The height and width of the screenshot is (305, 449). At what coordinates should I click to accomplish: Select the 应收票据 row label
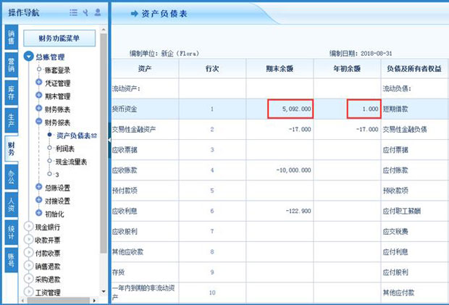[x=125, y=150]
